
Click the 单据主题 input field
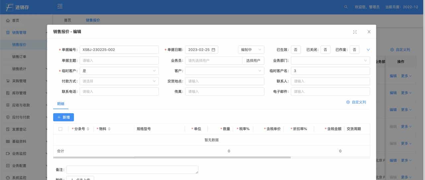pyautogui.click(x=119, y=61)
